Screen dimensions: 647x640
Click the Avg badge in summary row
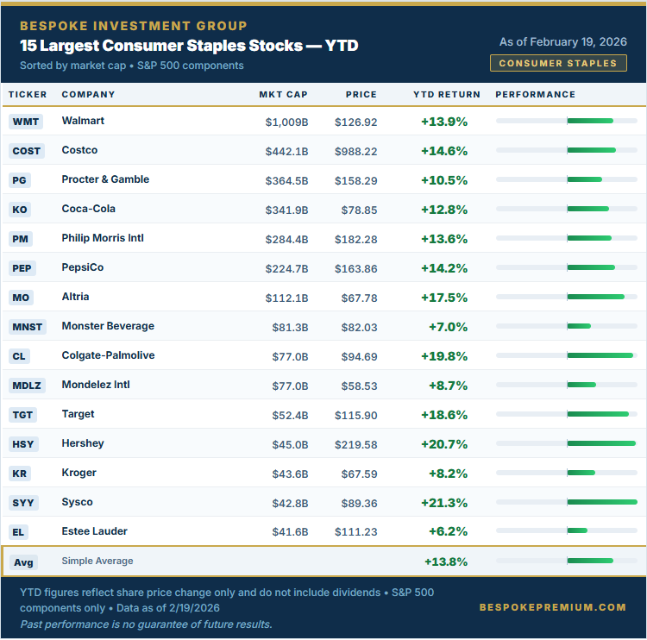[x=23, y=562]
